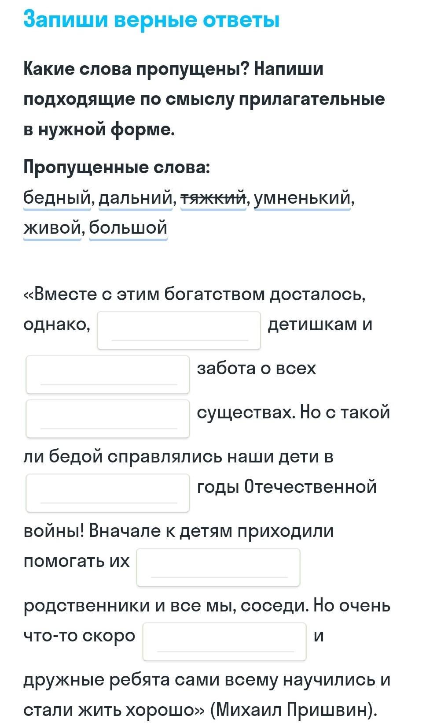Click the crossed-out word «тяжкий»

coord(213,198)
